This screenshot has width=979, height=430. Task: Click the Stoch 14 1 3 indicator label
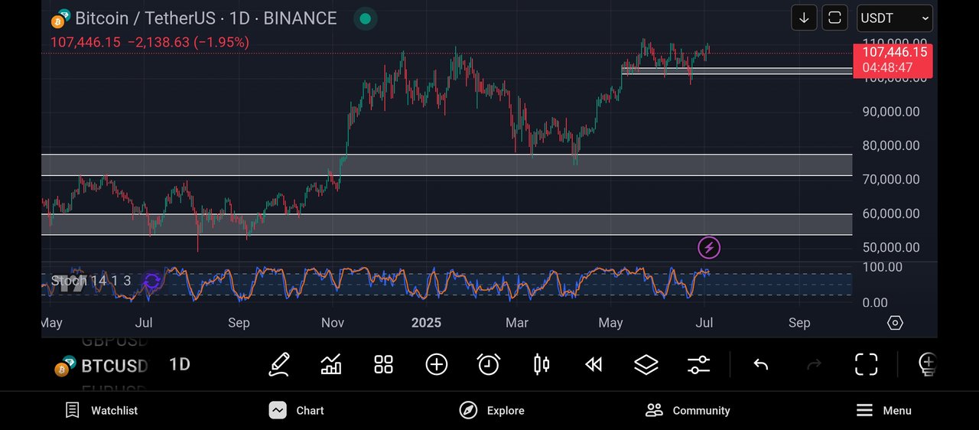click(91, 281)
